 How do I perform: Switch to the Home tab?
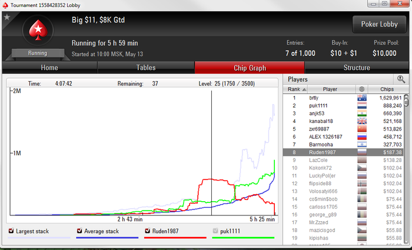point(49,68)
